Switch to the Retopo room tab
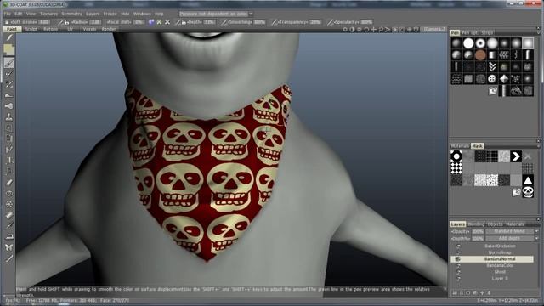The height and width of the screenshot is (306, 544). 51,29
